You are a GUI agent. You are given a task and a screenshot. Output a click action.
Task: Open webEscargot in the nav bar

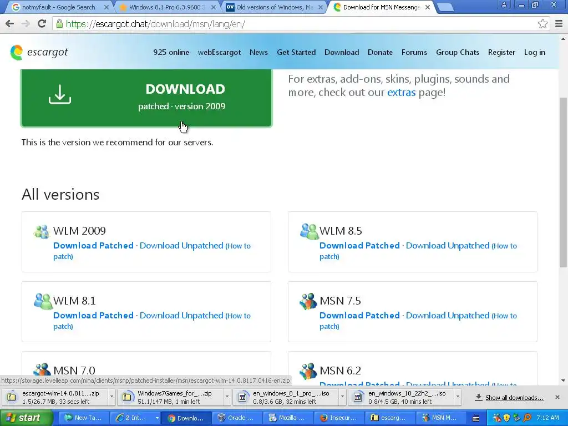tap(219, 52)
